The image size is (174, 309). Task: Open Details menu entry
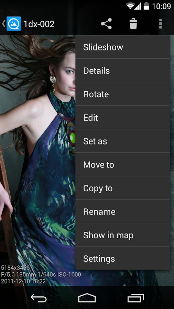point(123,70)
